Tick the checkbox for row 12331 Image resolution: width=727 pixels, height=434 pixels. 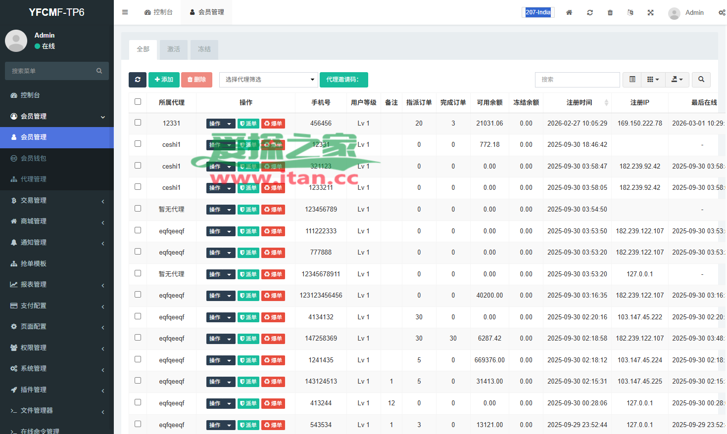coord(138,123)
